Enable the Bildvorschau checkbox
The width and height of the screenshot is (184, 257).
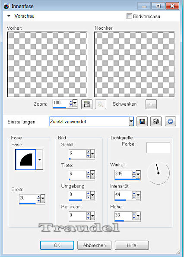(129, 16)
